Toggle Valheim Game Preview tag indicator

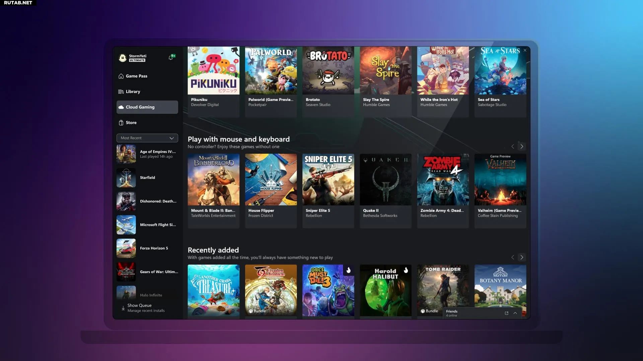[500, 156]
